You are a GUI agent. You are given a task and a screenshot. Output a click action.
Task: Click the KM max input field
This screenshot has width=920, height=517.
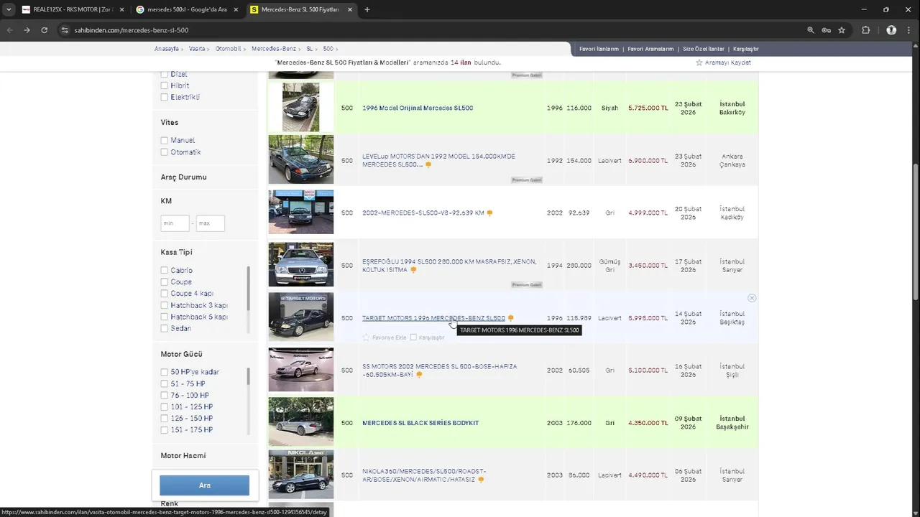pyautogui.click(x=211, y=223)
